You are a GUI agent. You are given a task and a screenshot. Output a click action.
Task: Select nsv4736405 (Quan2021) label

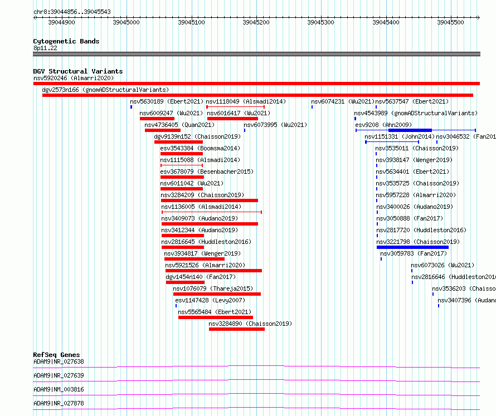[x=179, y=125]
